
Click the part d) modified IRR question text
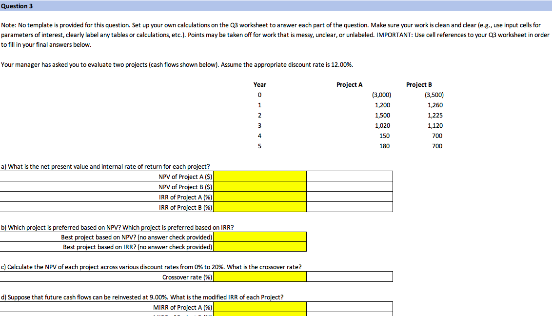point(142,297)
